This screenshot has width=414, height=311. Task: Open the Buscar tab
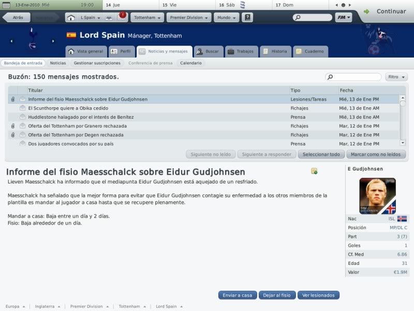(x=209, y=51)
